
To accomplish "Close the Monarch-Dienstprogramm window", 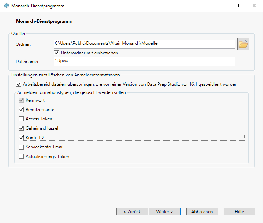I will pyautogui.click(x=254, y=6).
